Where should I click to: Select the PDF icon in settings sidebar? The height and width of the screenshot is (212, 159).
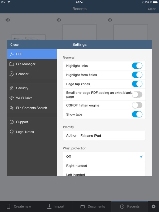(11, 54)
